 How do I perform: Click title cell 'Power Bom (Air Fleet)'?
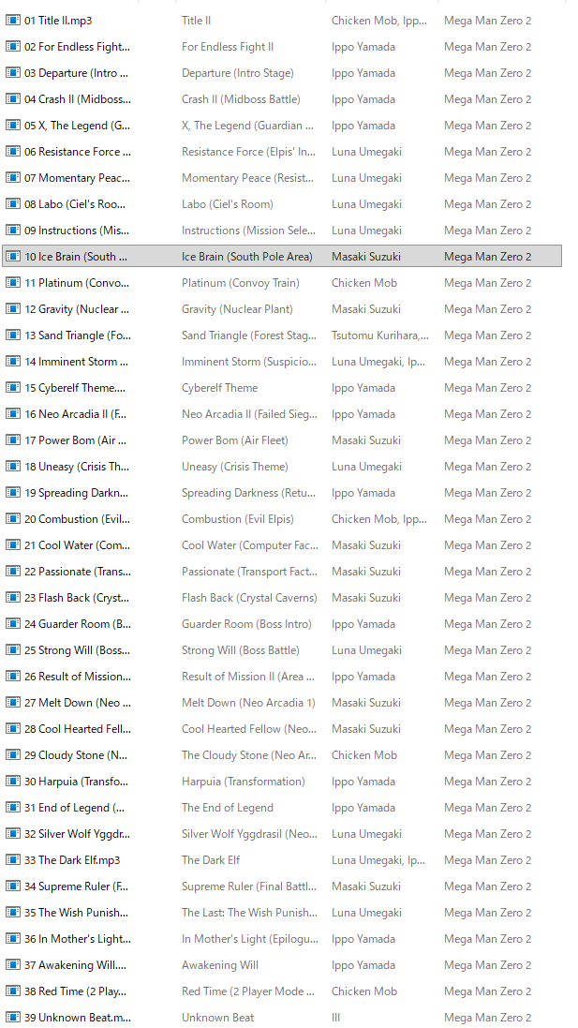coord(234,440)
